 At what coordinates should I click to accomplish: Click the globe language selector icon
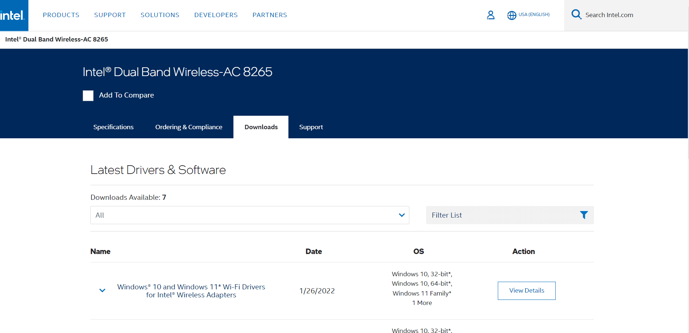[x=512, y=15]
